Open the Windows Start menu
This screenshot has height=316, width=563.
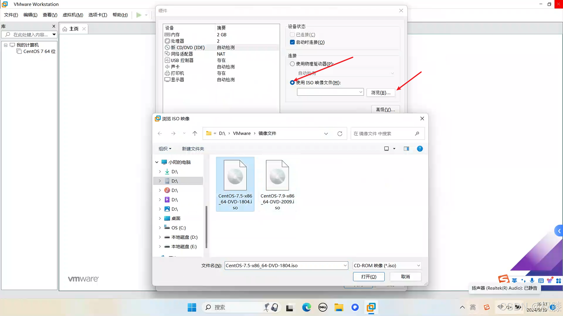(192, 308)
